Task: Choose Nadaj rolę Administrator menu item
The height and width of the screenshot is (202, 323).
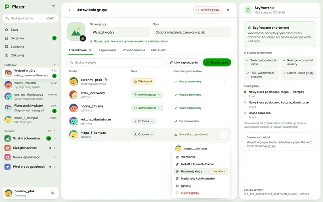Action: tap(201, 179)
